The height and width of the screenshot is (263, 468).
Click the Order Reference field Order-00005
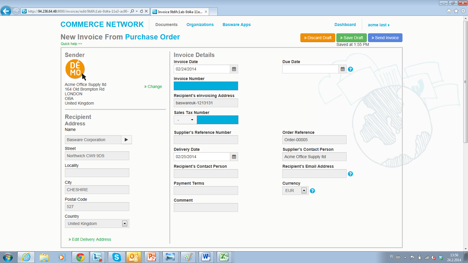point(314,140)
